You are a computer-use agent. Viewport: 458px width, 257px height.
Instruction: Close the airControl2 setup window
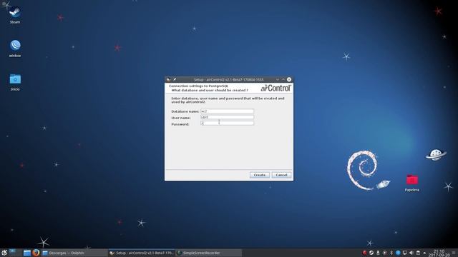289,79
